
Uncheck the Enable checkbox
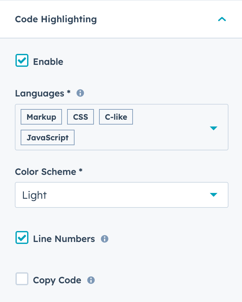point(21,60)
